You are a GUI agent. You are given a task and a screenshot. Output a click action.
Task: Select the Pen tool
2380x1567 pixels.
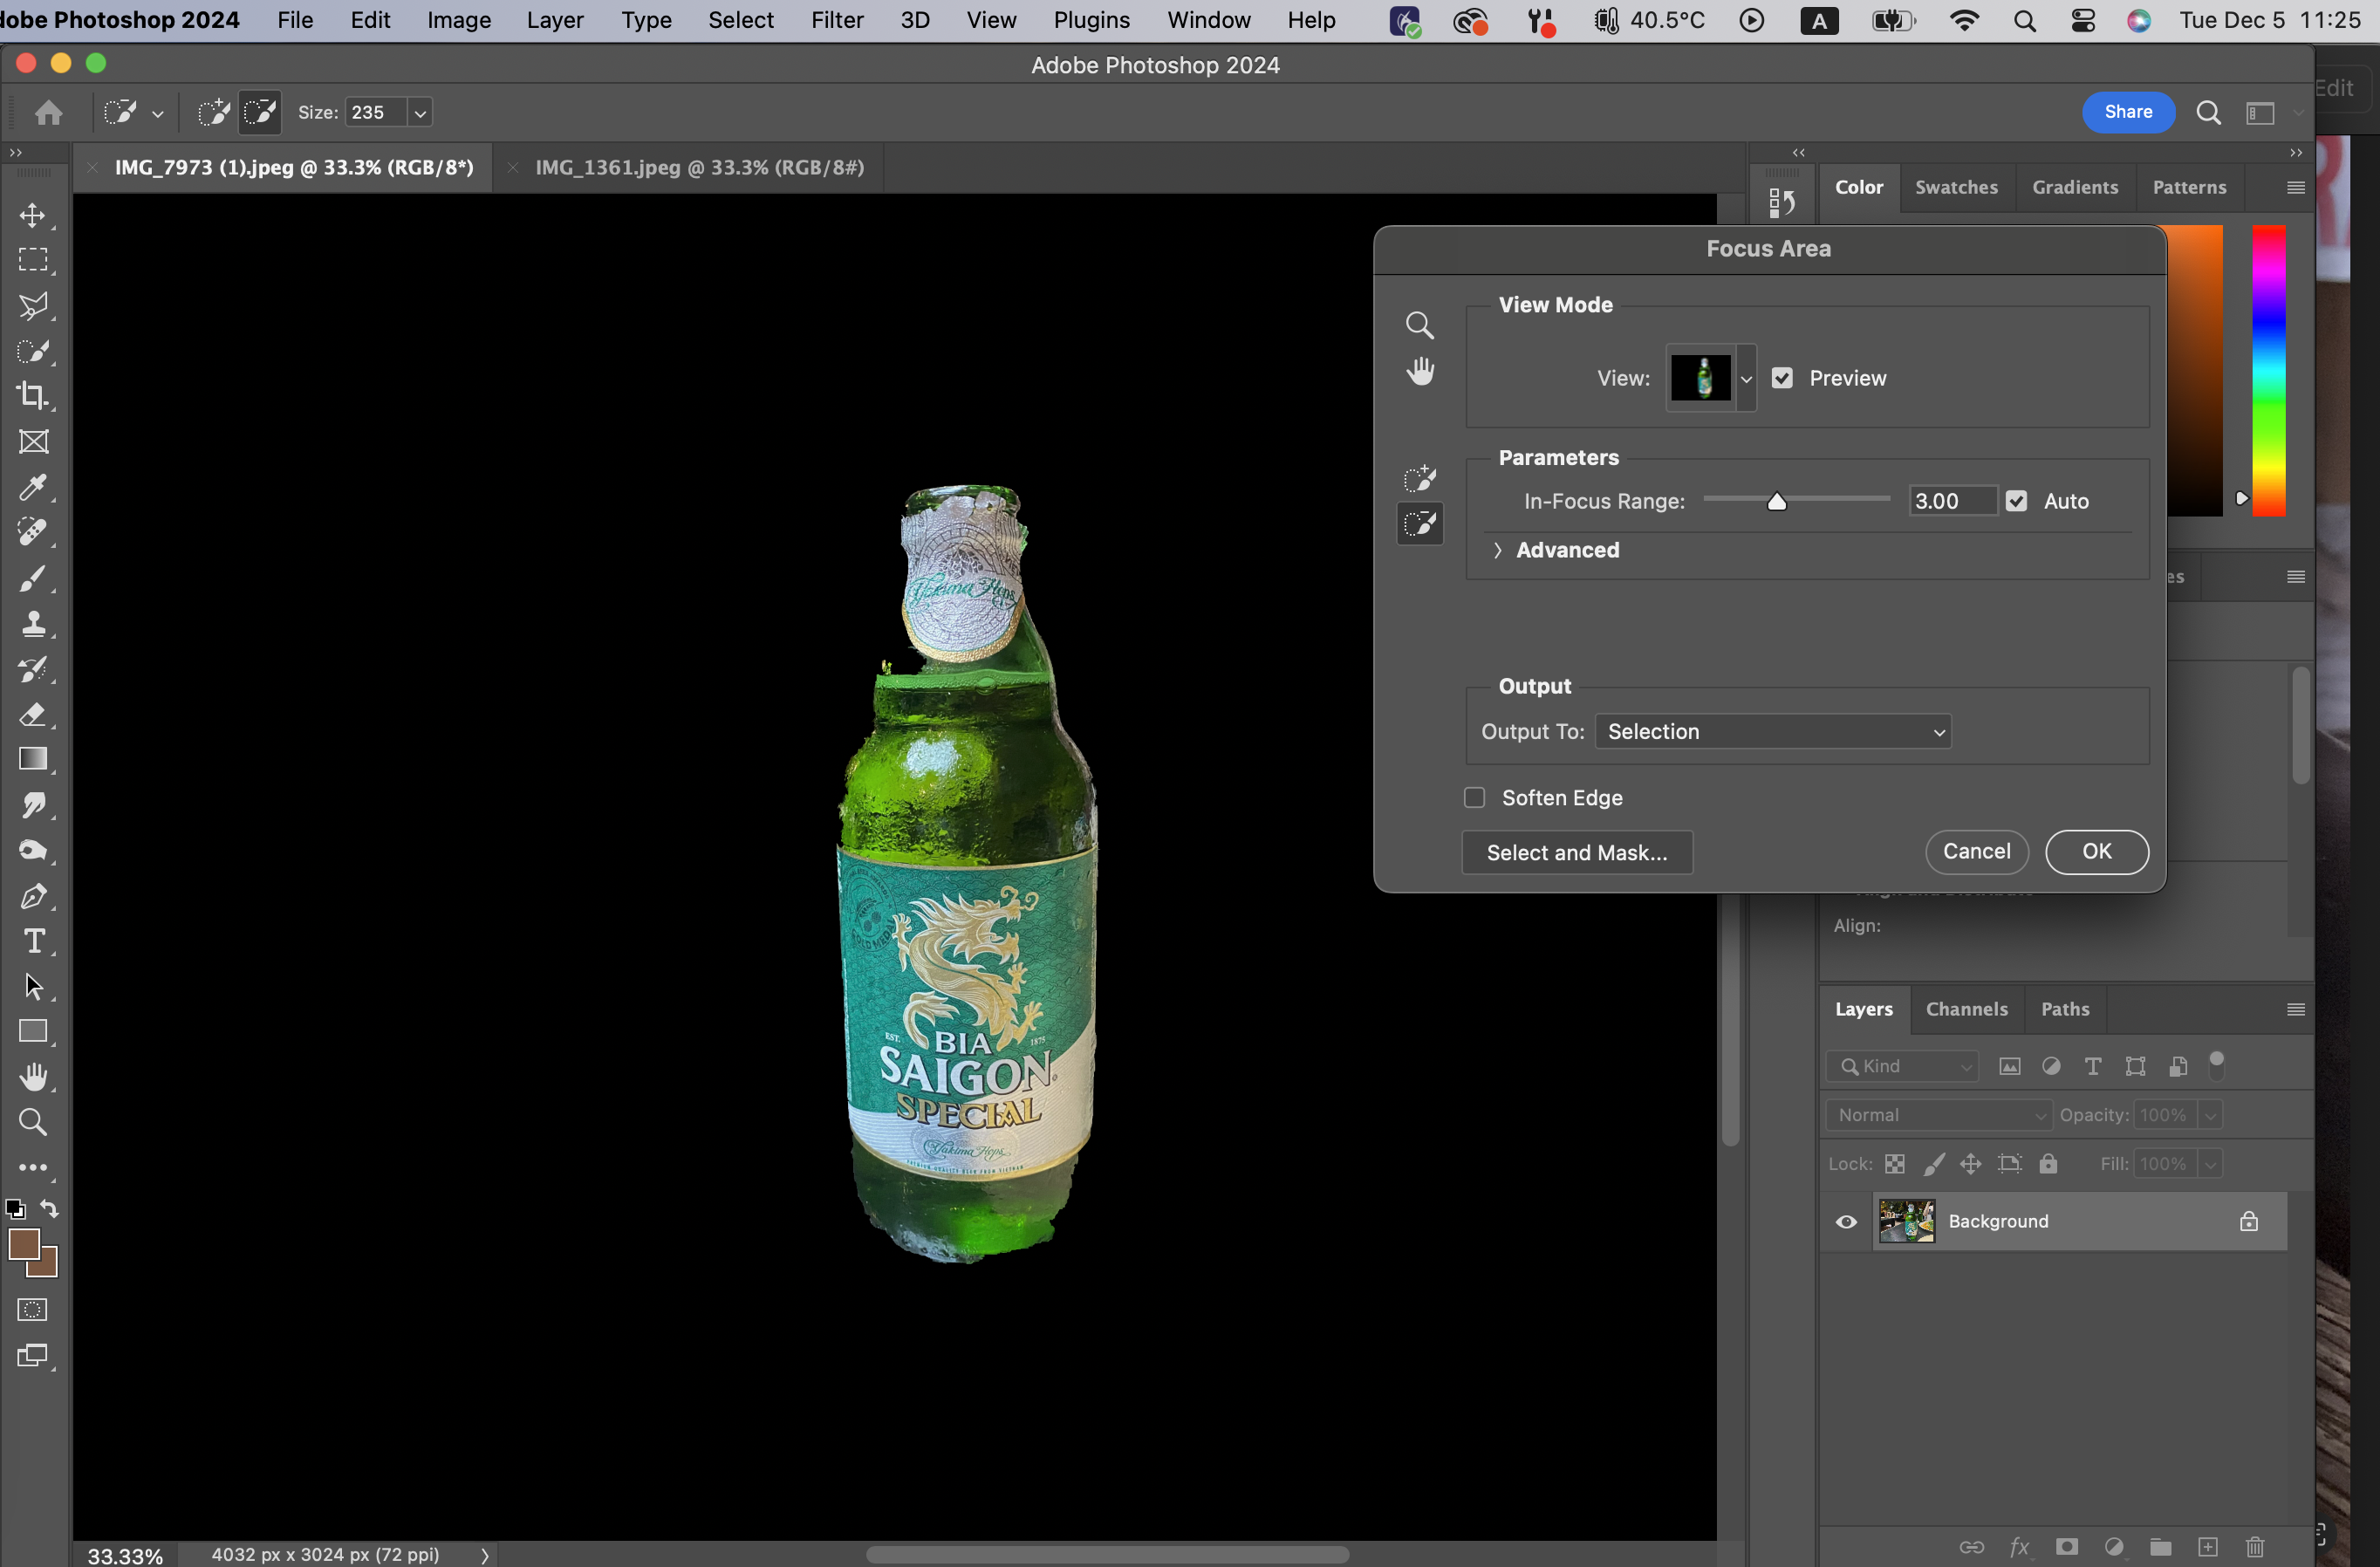(x=33, y=896)
